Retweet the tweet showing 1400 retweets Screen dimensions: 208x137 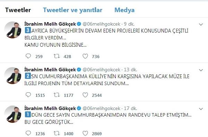coord(57,133)
